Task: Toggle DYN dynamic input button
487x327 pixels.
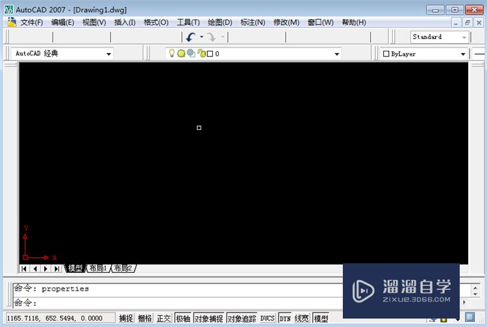Action: [x=285, y=319]
